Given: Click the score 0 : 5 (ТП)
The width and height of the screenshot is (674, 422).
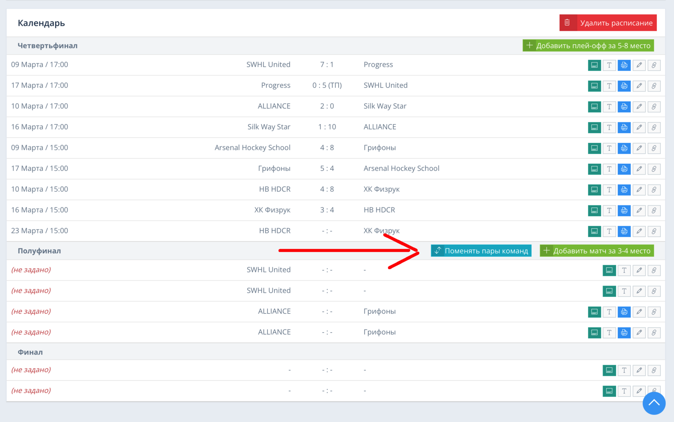Looking at the screenshot, I should tap(327, 85).
